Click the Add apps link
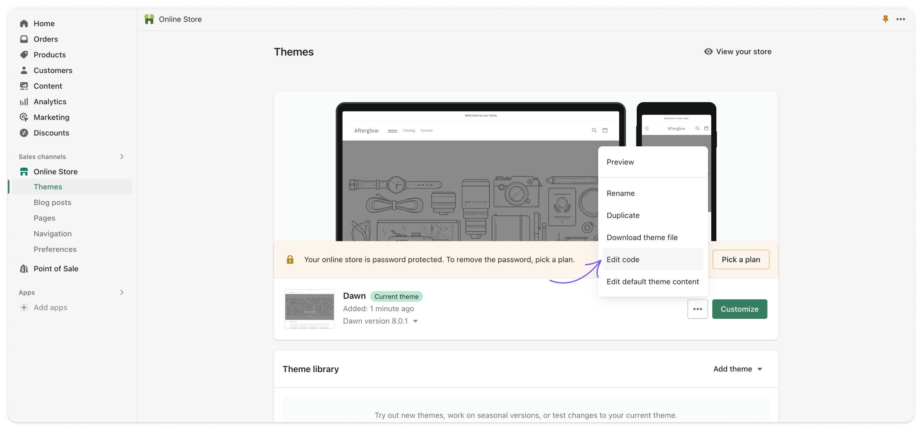Image resolution: width=922 pixels, height=430 pixels. (x=50, y=307)
